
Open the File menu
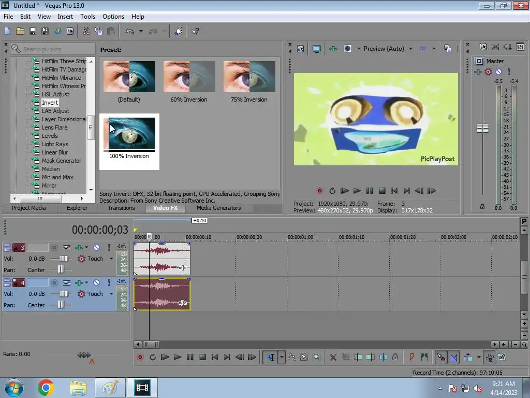pyautogui.click(x=8, y=16)
